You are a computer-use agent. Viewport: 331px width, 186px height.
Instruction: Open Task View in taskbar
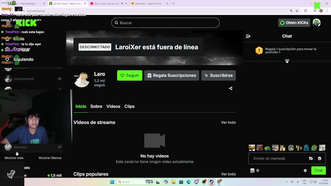coord(158,182)
